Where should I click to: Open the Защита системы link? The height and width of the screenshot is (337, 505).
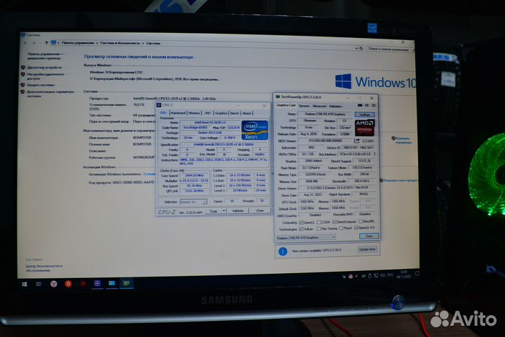pyautogui.click(x=41, y=85)
